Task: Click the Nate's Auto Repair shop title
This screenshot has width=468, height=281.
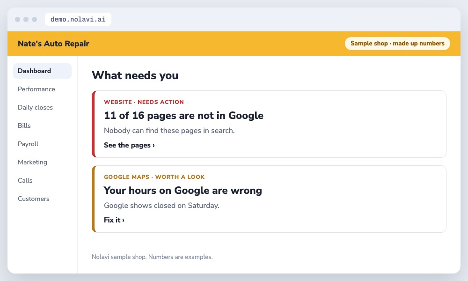Action: point(53,44)
